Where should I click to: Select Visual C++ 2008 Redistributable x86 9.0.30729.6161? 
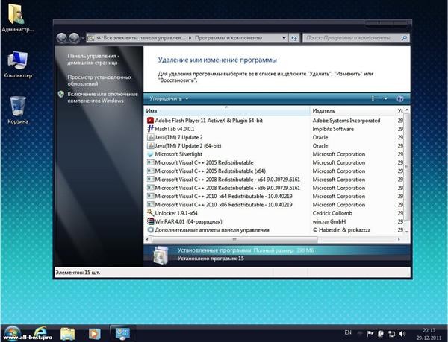(x=227, y=188)
